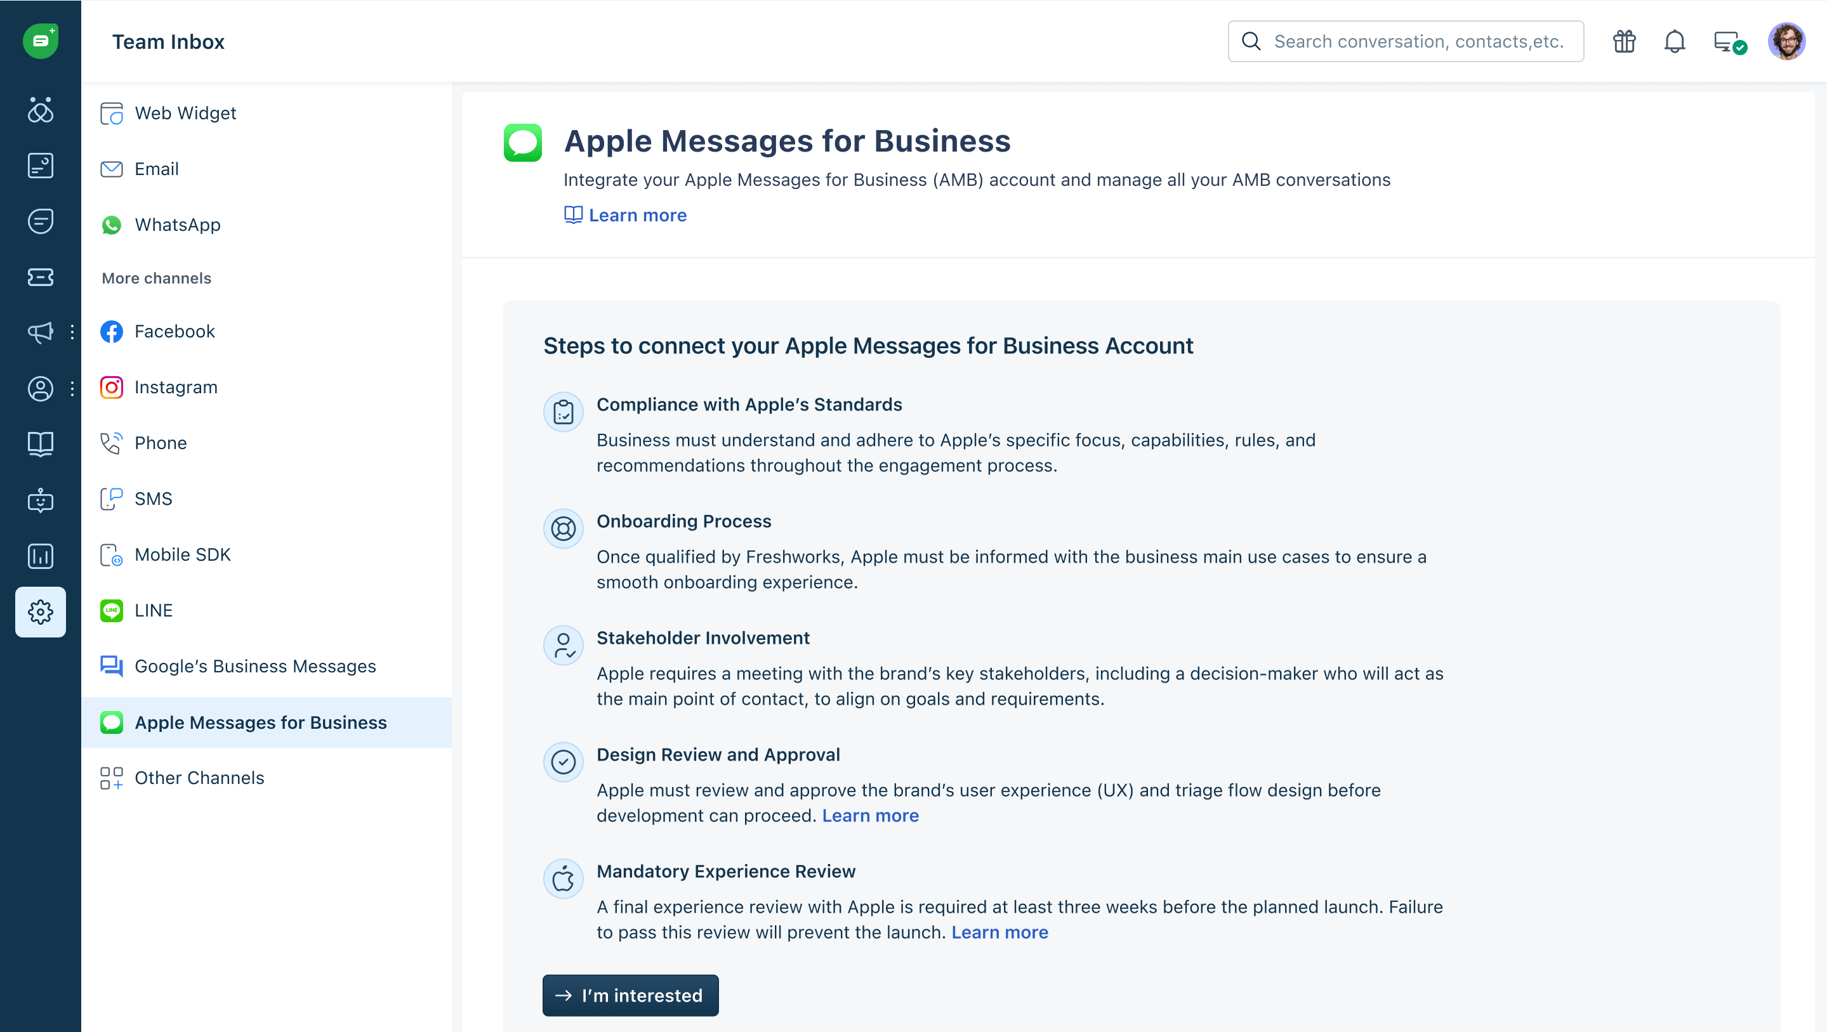Expand the Campaigns three-dot submenu

tap(72, 332)
